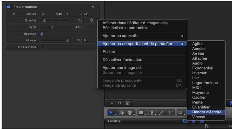Click the Mixage value field 100,0
This screenshot has height=129, width=232.
[79, 40]
